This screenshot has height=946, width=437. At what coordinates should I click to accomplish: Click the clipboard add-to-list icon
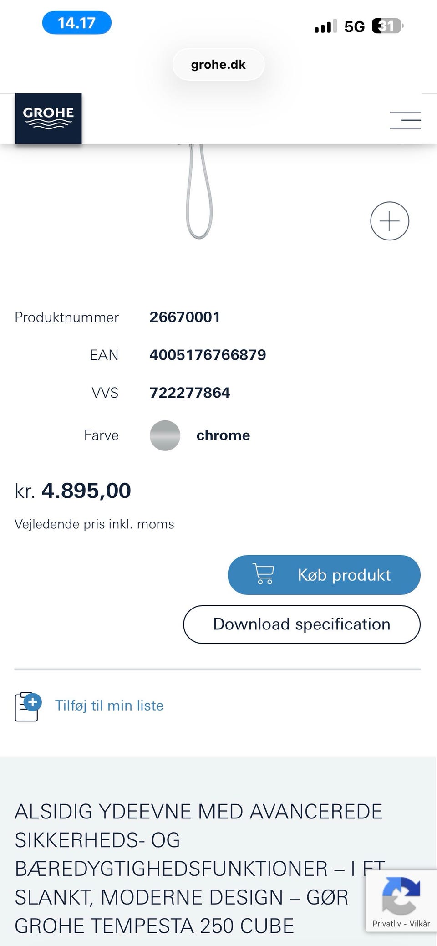pos(27,706)
